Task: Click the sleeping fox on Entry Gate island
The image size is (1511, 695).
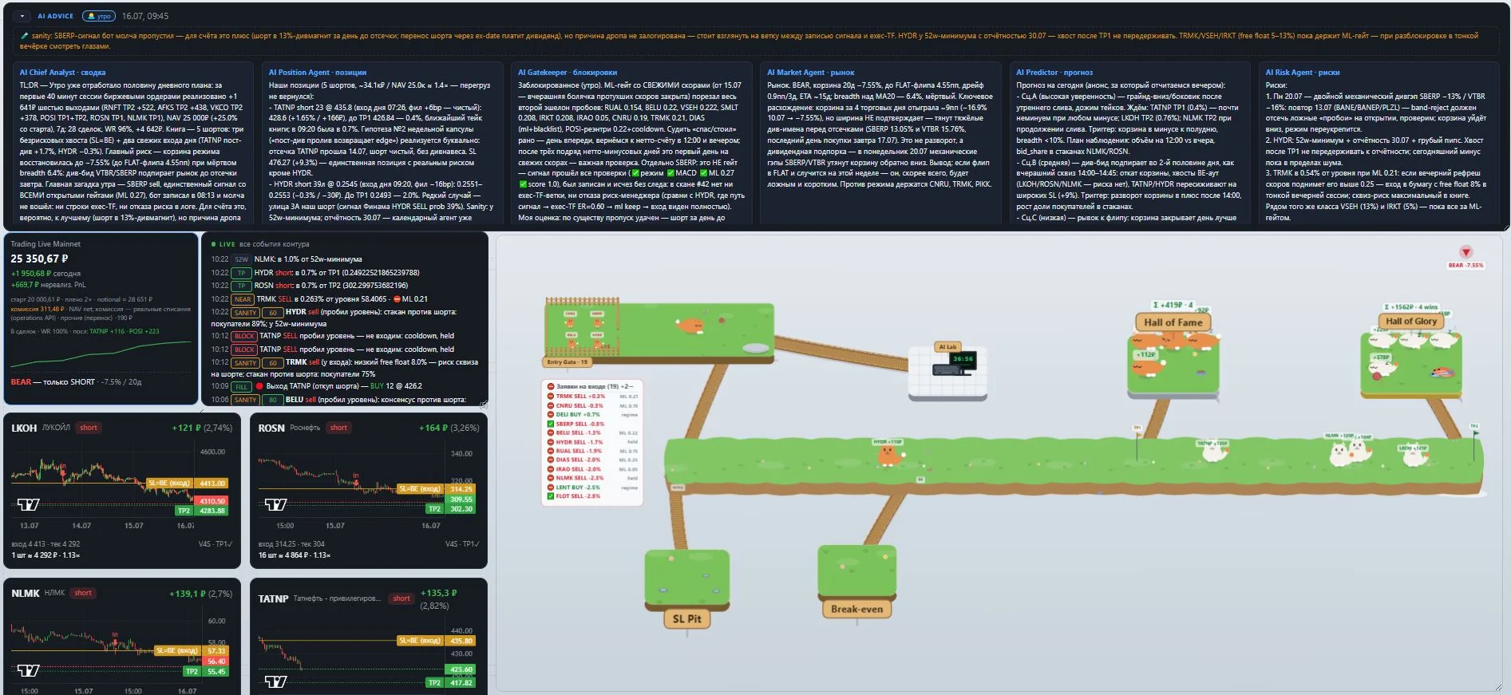Action: coord(689,325)
